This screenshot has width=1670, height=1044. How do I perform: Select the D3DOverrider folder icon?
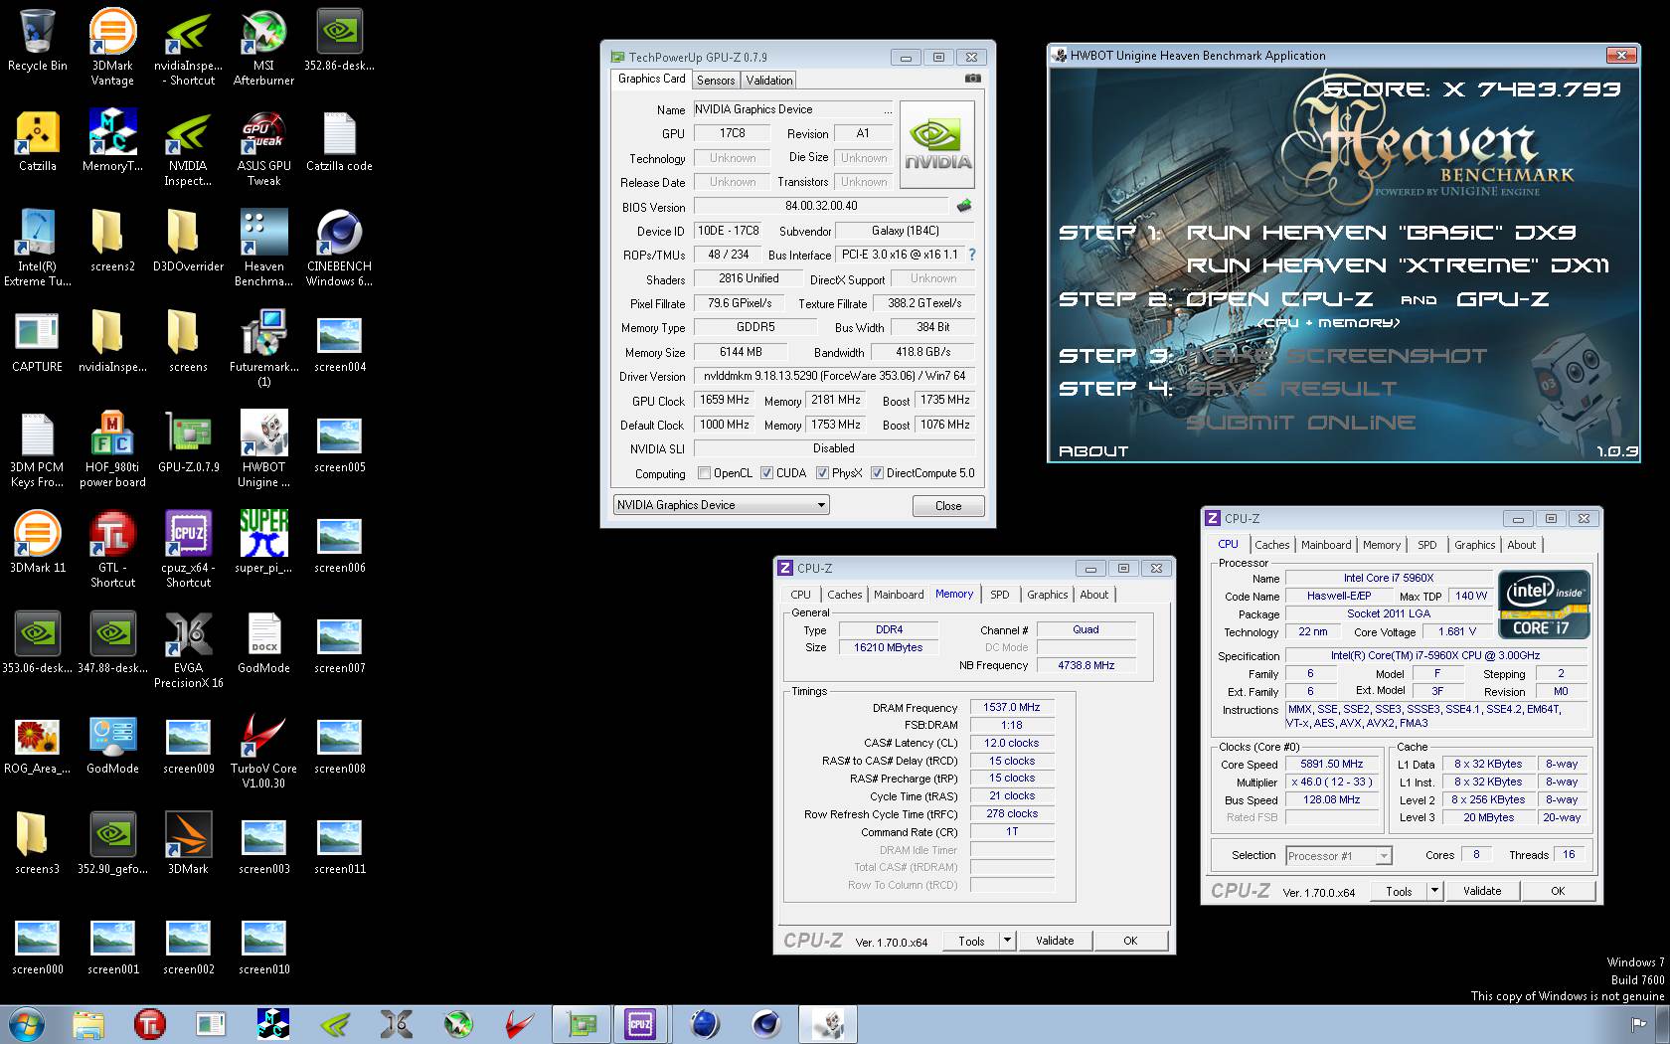coord(188,241)
